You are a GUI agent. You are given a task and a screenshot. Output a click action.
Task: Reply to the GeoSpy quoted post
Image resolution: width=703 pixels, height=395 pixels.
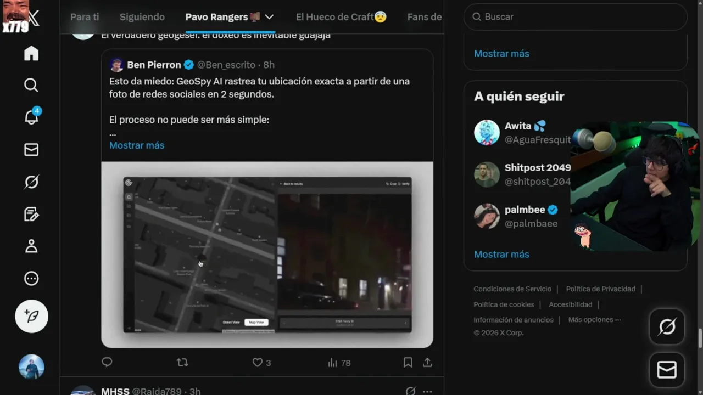click(x=107, y=362)
